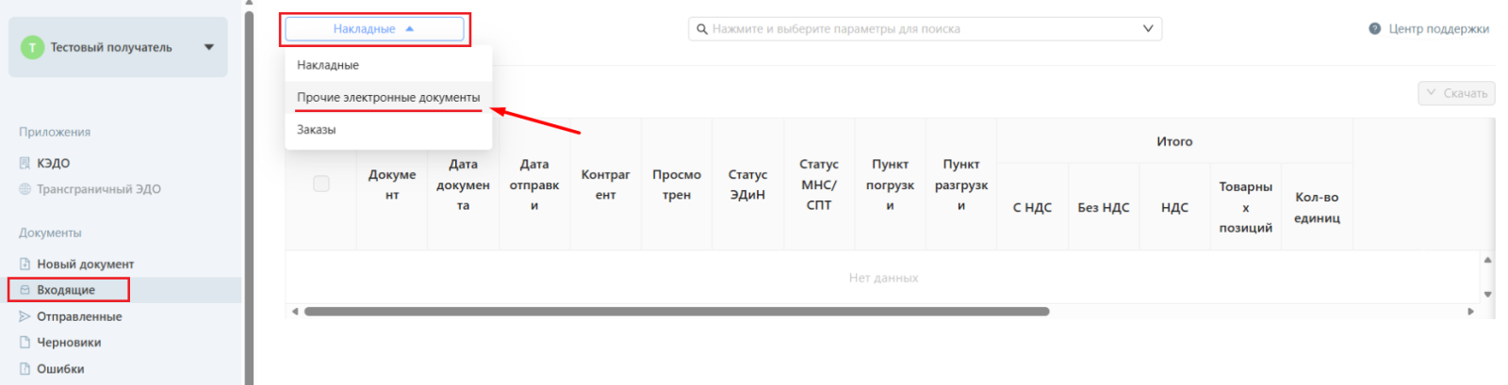Expand the Тестовый получатель account dropdown
This screenshot has width=1508, height=385.
[x=208, y=47]
